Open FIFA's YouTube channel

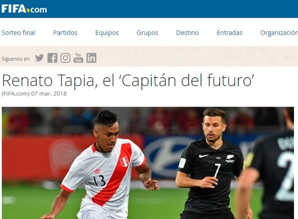[78, 58]
